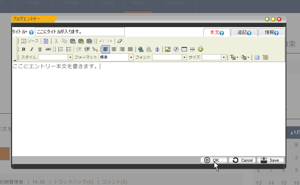
Task: Click the eraser remove-format icon
Action: point(120,41)
